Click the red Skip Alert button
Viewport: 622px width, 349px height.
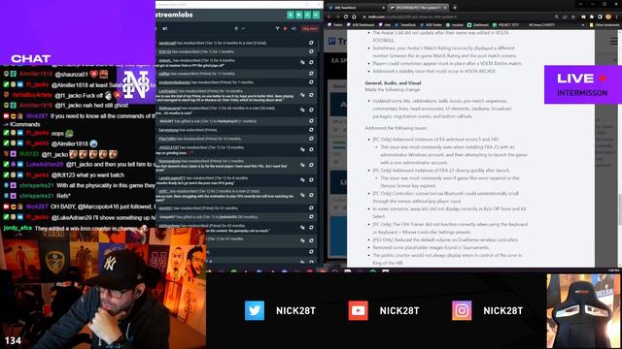click(309, 28)
